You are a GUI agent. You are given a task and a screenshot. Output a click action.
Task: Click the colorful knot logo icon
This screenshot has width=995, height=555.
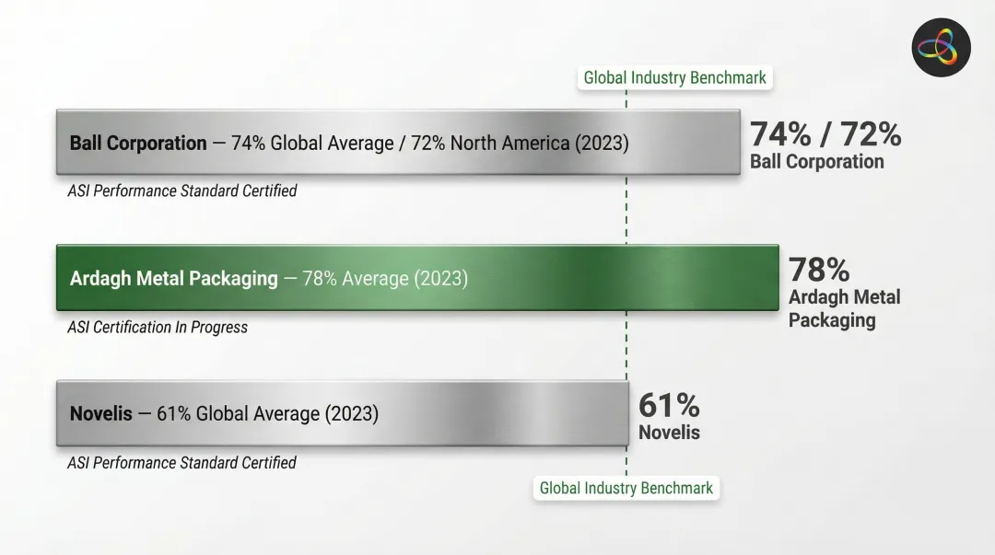pos(941,48)
